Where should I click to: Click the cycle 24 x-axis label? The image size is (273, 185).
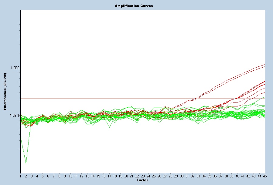pyautogui.click(x=148, y=176)
